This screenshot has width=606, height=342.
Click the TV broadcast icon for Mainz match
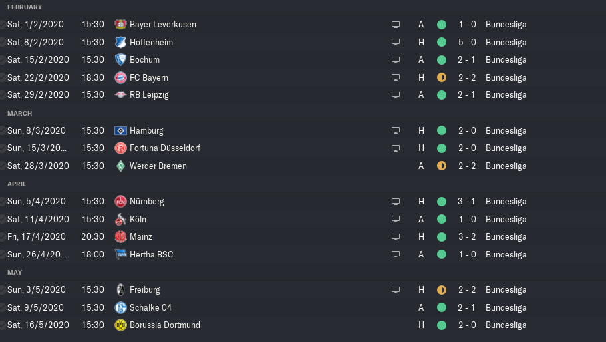[x=396, y=237]
